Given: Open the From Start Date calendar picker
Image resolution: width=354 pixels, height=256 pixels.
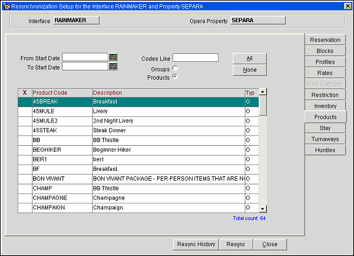Looking at the screenshot, I should click(113, 57).
